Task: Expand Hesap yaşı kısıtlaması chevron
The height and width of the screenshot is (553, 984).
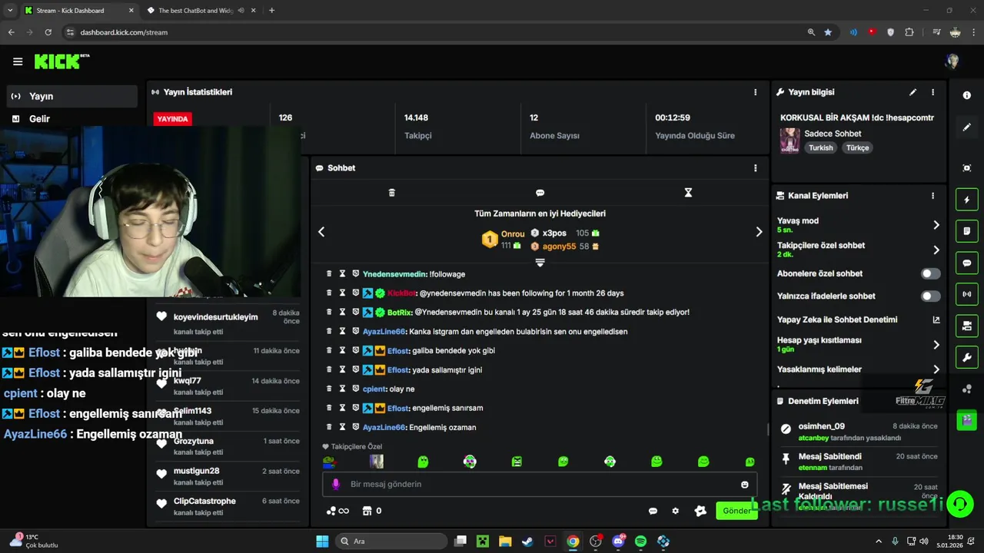Action: (936, 345)
